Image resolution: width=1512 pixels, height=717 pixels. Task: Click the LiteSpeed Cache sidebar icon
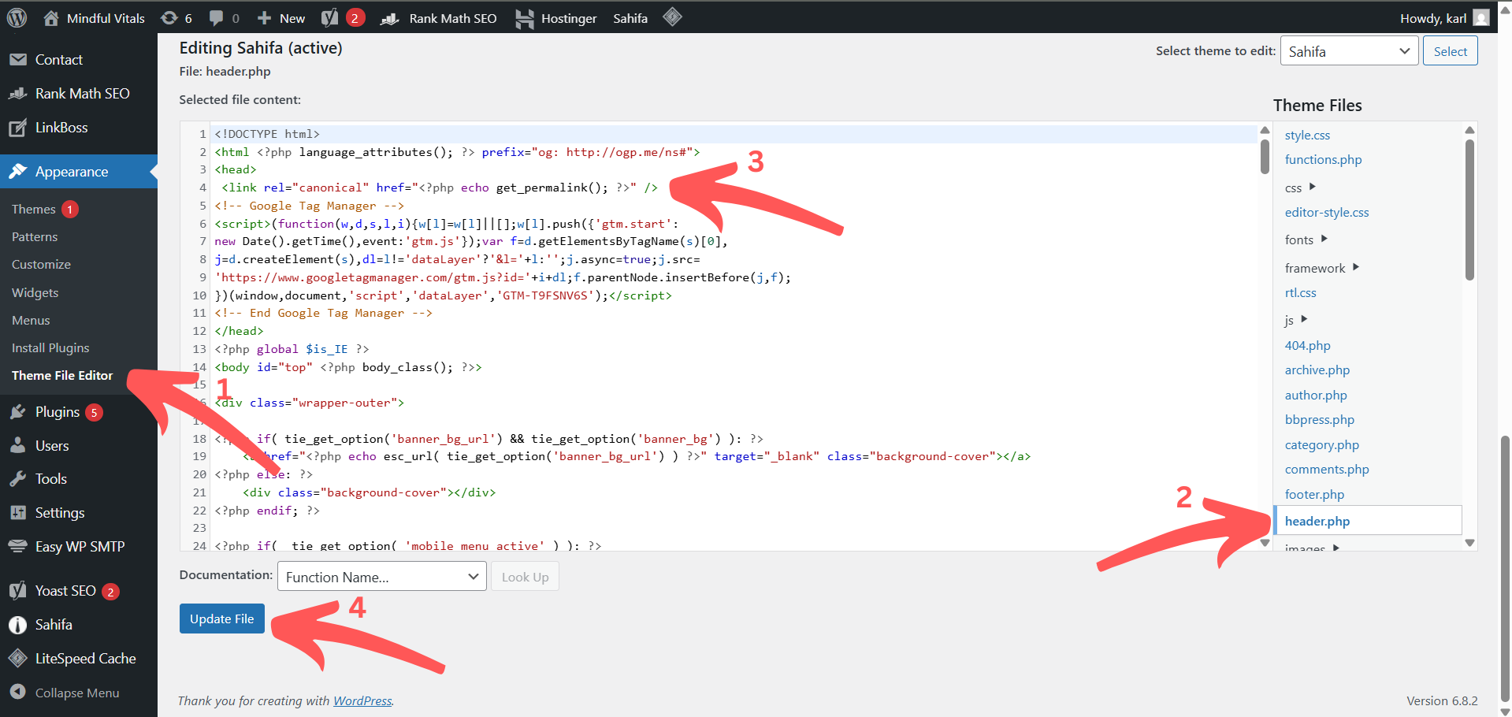(x=18, y=658)
